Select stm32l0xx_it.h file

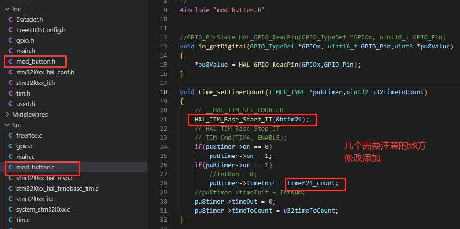point(36,83)
